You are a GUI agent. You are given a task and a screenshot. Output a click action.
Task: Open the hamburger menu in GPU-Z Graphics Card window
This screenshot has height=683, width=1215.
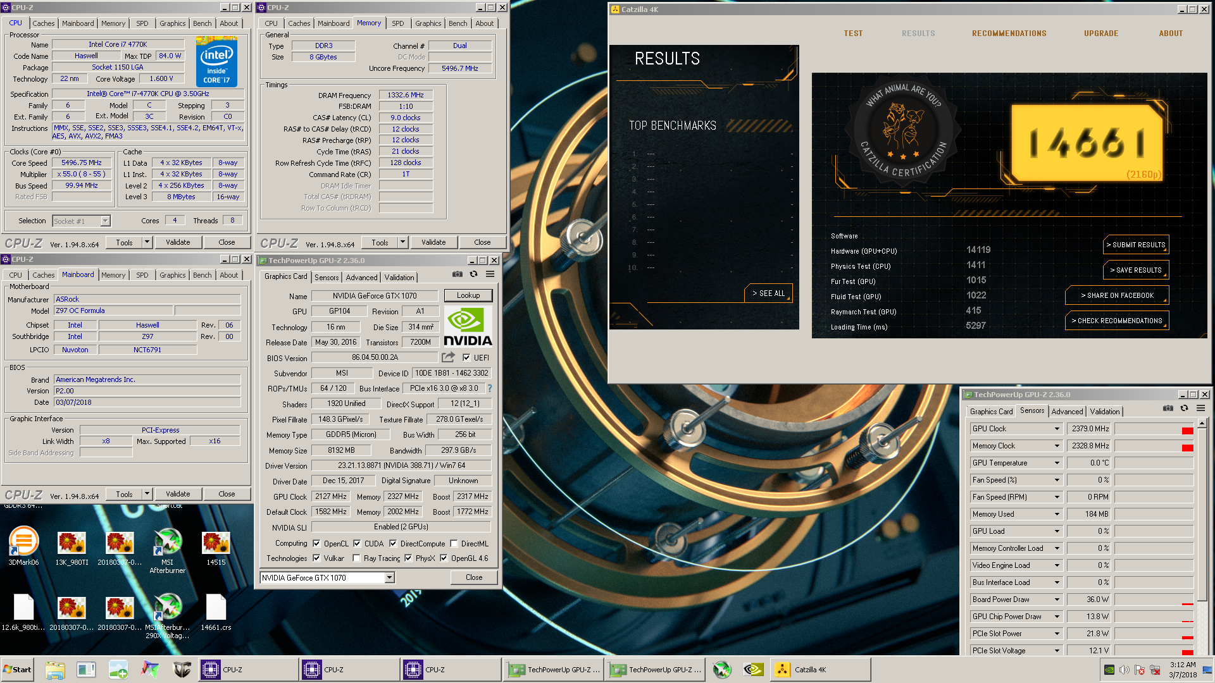(490, 274)
